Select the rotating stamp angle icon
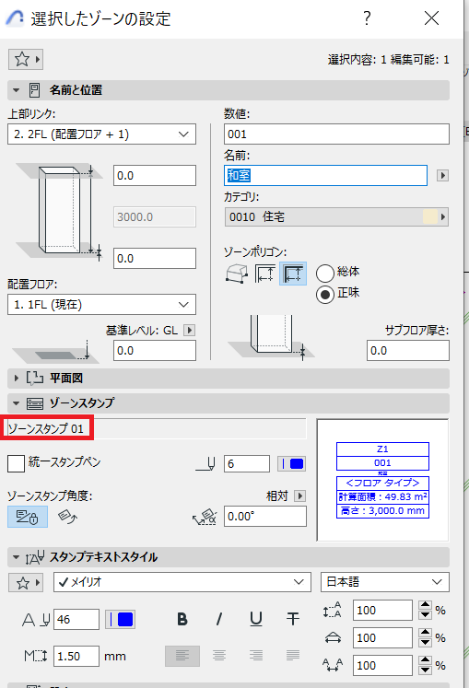 67,517
